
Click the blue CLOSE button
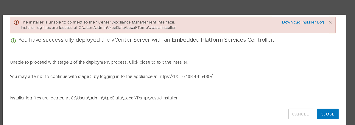point(328,114)
